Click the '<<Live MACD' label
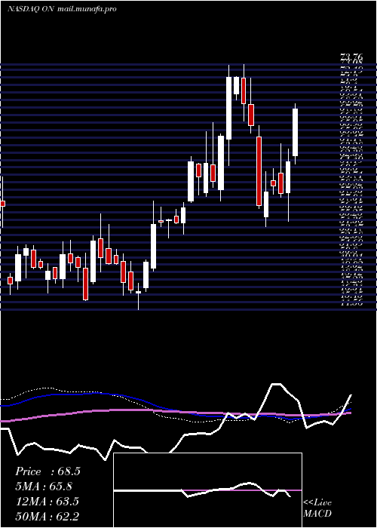 (317, 508)
